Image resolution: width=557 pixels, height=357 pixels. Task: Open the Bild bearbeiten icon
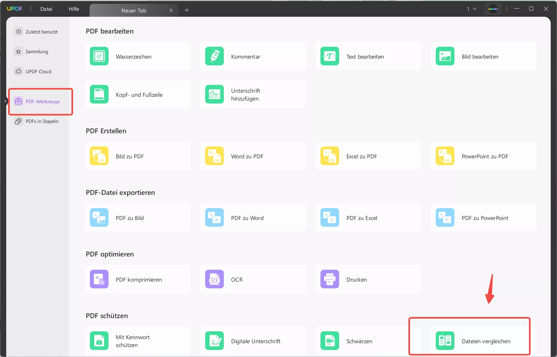[445, 56]
